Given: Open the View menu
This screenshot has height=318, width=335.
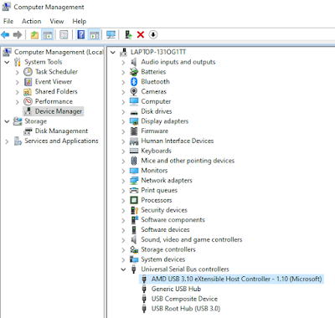Looking at the screenshot, I should (x=57, y=21).
